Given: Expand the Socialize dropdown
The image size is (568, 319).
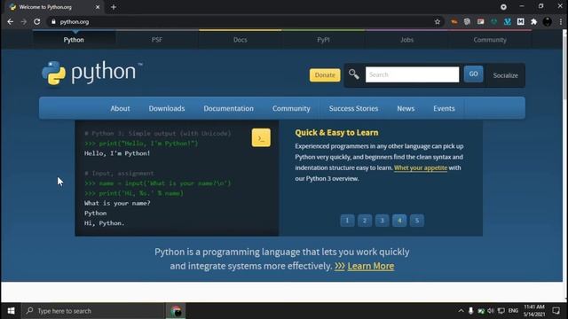Looking at the screenshot, I should [x=505, y=75].
